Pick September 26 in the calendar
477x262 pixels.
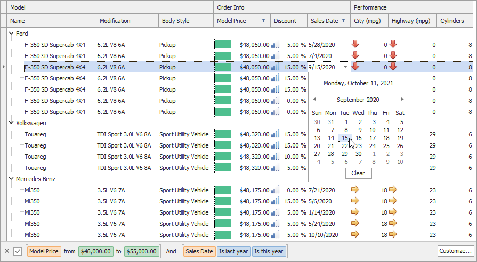pyautogui.click(x=400, y=146)
